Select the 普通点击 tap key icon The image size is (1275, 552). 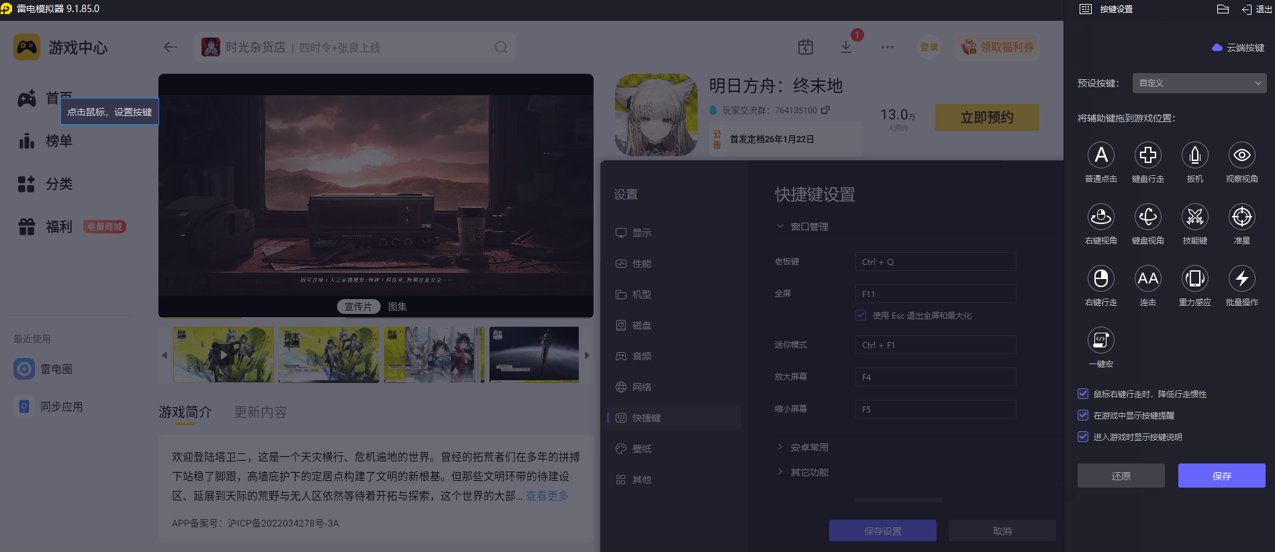click(1100, 156)
